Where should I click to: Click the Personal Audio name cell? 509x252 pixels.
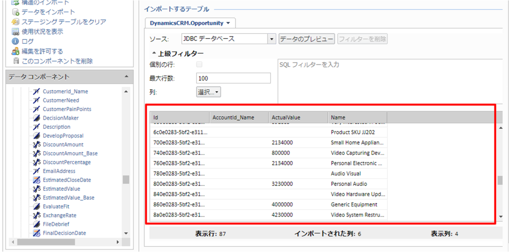click(x=357, y=184)
